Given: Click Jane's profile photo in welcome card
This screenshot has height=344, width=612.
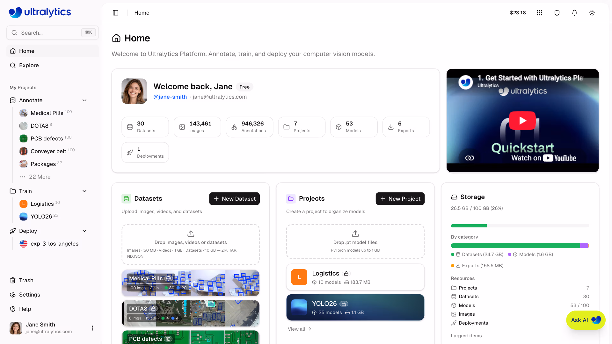Looking at the screenshot, I should pyautogui.click(x=134, y=91).
